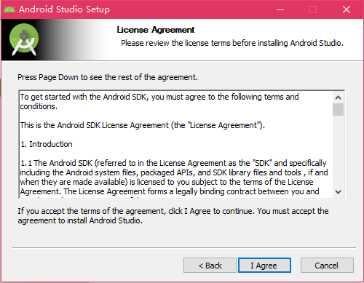
Task: Click the grayed-out maximize window button
Action: pyautogui.click(x=313, y=9)
